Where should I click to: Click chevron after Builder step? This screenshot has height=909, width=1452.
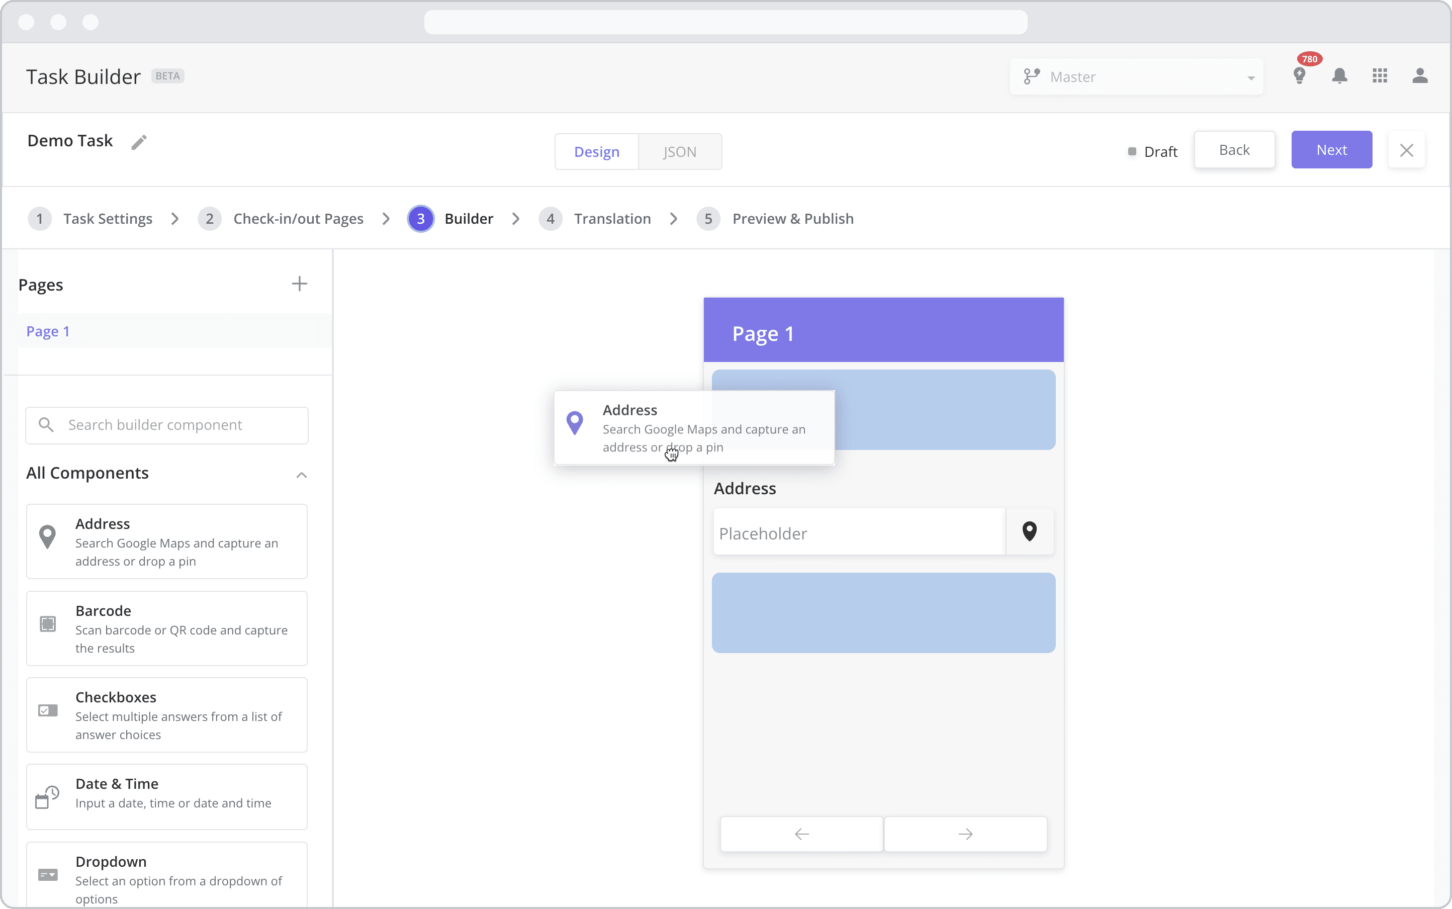click(x=516, y=219)
